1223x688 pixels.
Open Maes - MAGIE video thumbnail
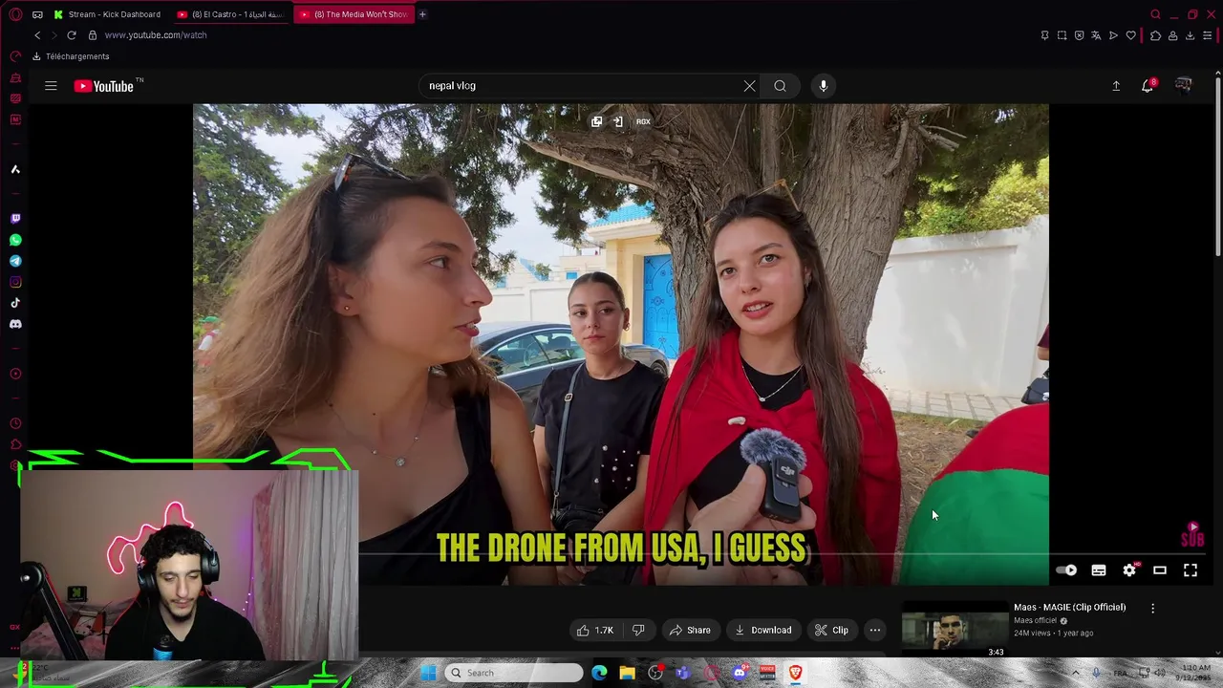click(955, 630)
